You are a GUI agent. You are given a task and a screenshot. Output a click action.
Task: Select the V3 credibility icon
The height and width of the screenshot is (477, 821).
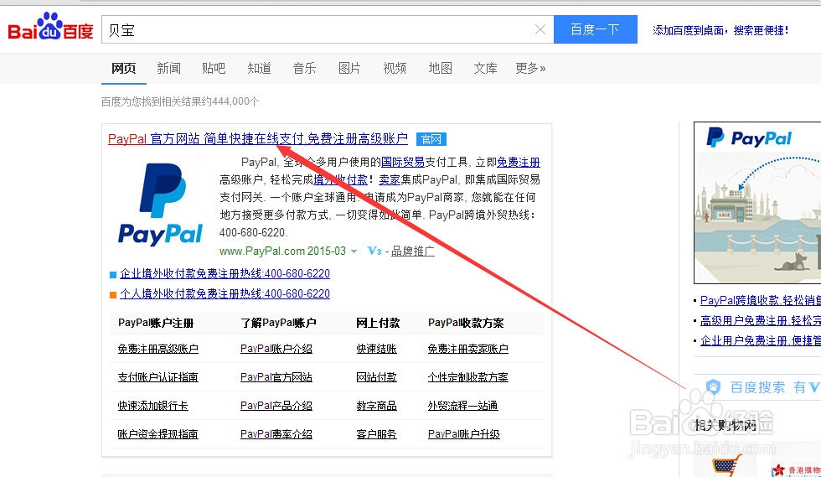click(x=374, y=251)
